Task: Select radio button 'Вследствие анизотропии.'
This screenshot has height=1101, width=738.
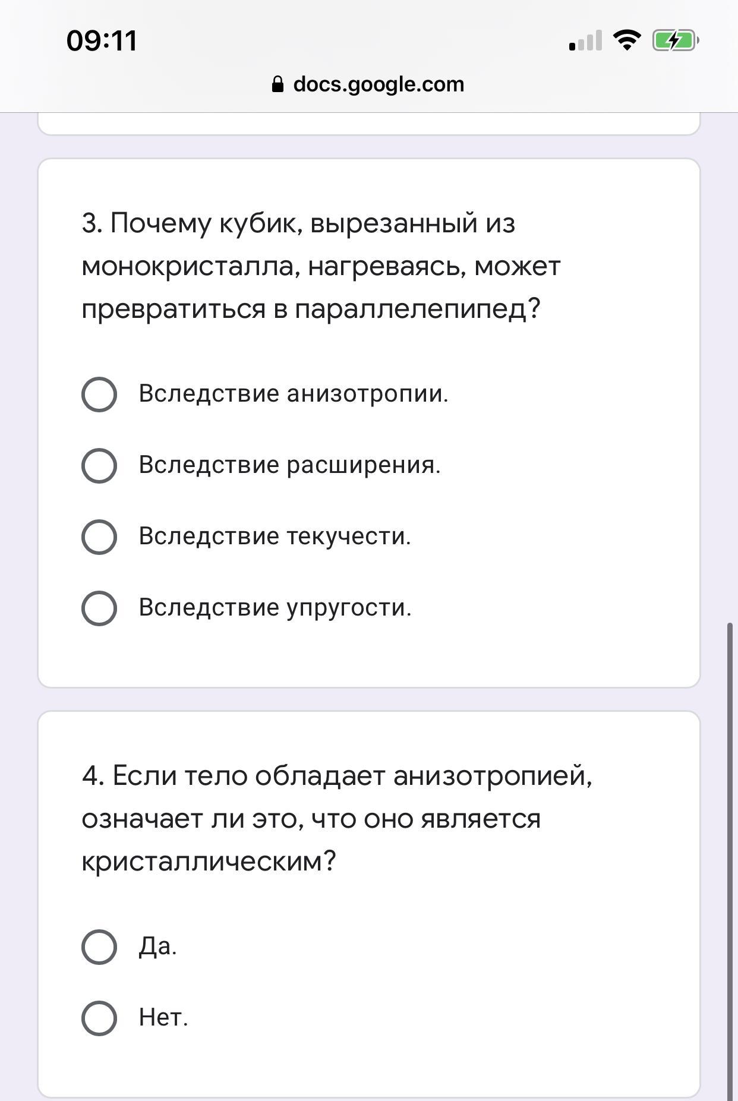Action: 99,395
